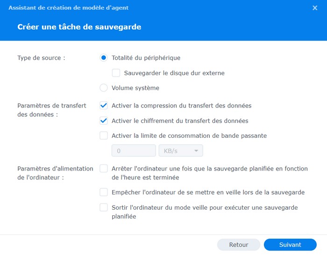This screenshot has height=255, width=327.
Task: Click the "Retour" button
Action: pyautogui.click(x=239, y=245)
